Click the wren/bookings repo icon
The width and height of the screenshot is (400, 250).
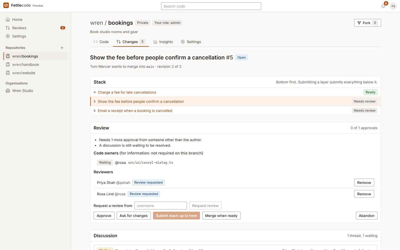8,56
